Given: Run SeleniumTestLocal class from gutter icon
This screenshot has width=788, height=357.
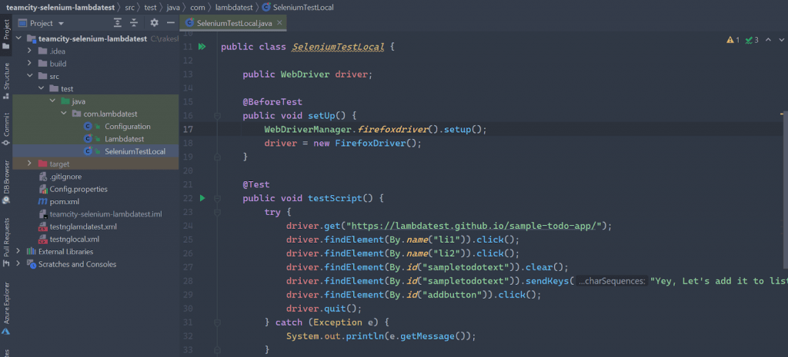Looking at the screenshot, I should [x=202, y=47].
